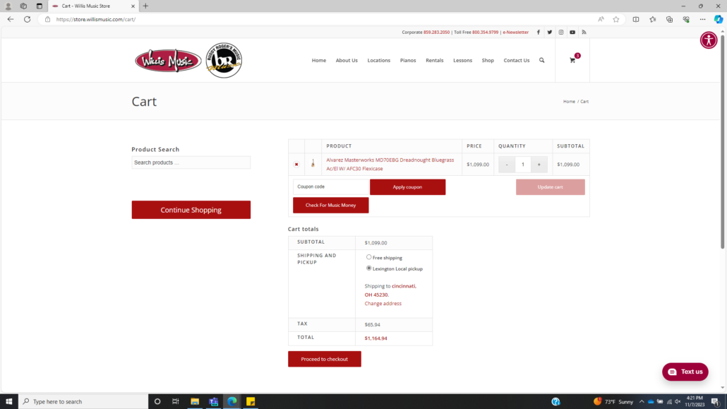Click the quantity number field

pyautogui.click(x=523, y=165)
